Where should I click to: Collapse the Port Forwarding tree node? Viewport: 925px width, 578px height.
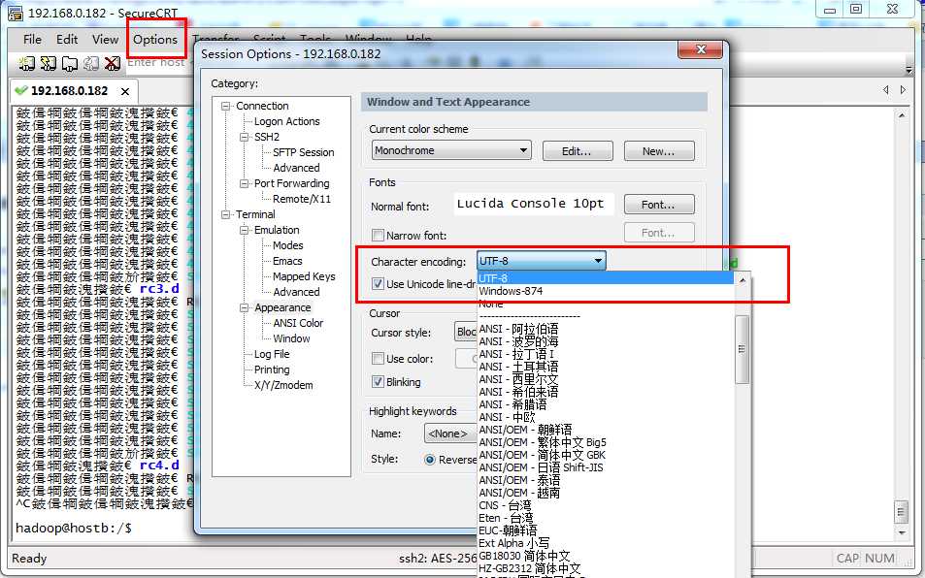[244, 184]
